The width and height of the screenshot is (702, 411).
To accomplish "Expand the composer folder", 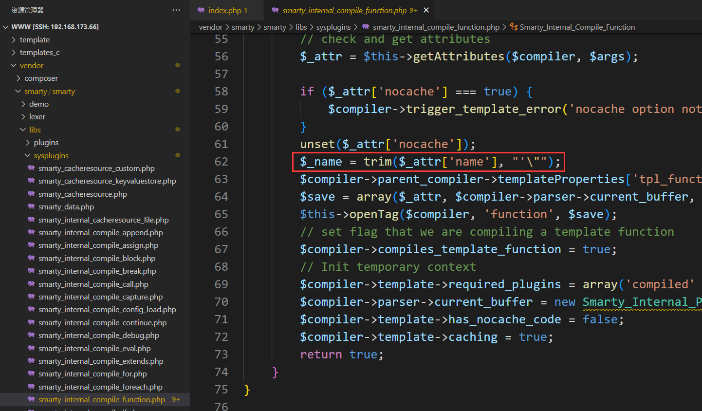I will pyautogui.click(x=41, y=78).
